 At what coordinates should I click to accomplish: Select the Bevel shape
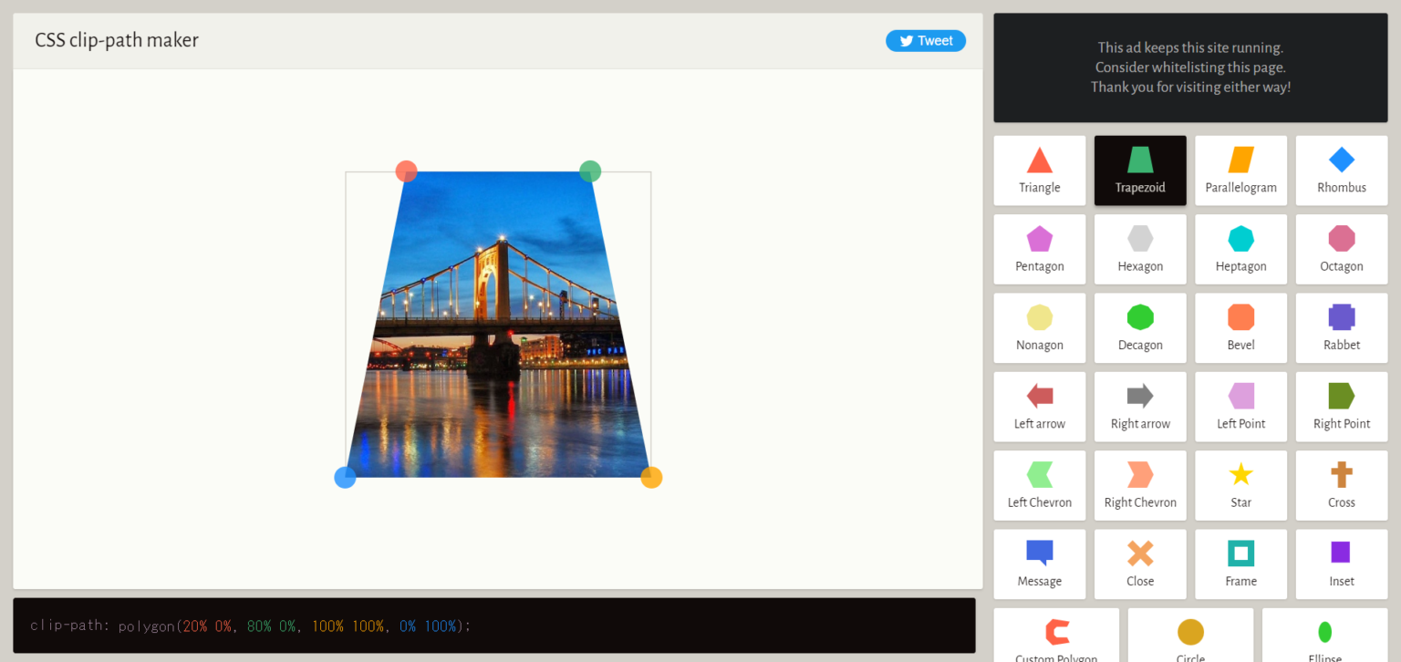click(1240, 327)
